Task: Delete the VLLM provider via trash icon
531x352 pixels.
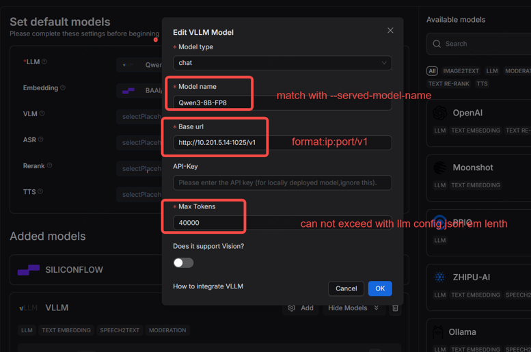Action: point(395,308)
